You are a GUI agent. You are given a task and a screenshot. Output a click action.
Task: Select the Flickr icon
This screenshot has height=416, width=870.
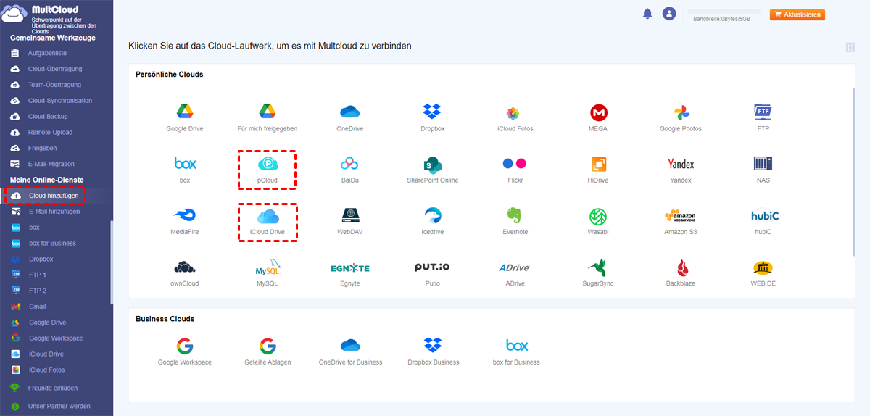515,170
